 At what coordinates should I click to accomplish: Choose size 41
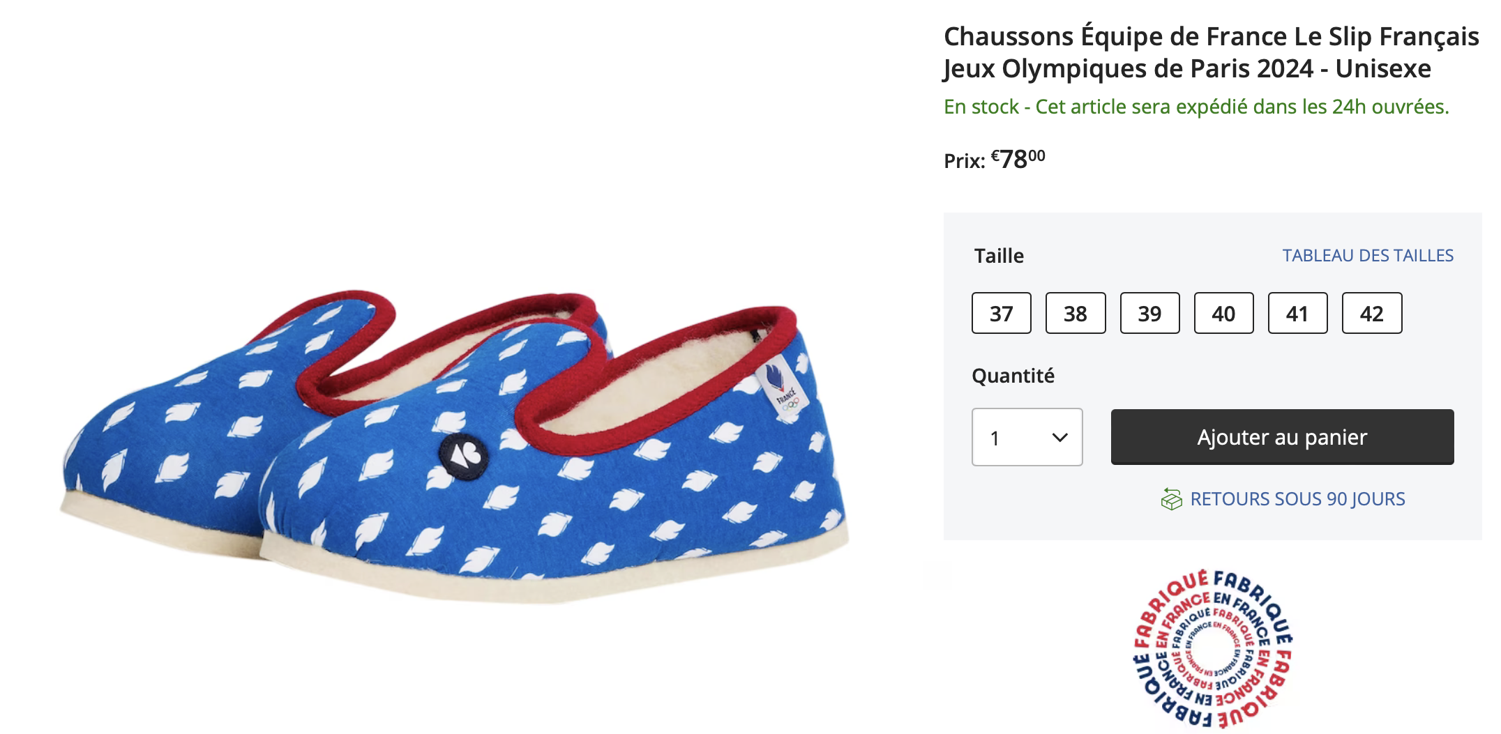[1297, 314]
